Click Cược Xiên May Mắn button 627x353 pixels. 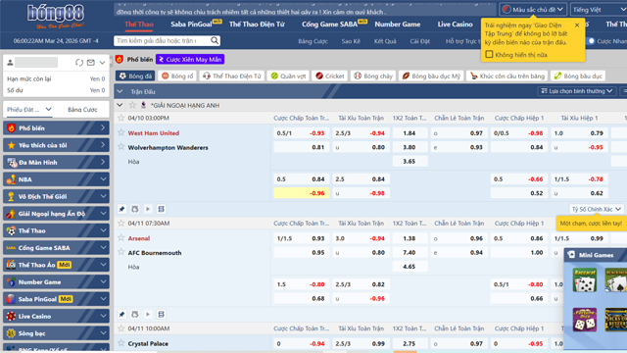pyautogui.click(x=190, y=59)
